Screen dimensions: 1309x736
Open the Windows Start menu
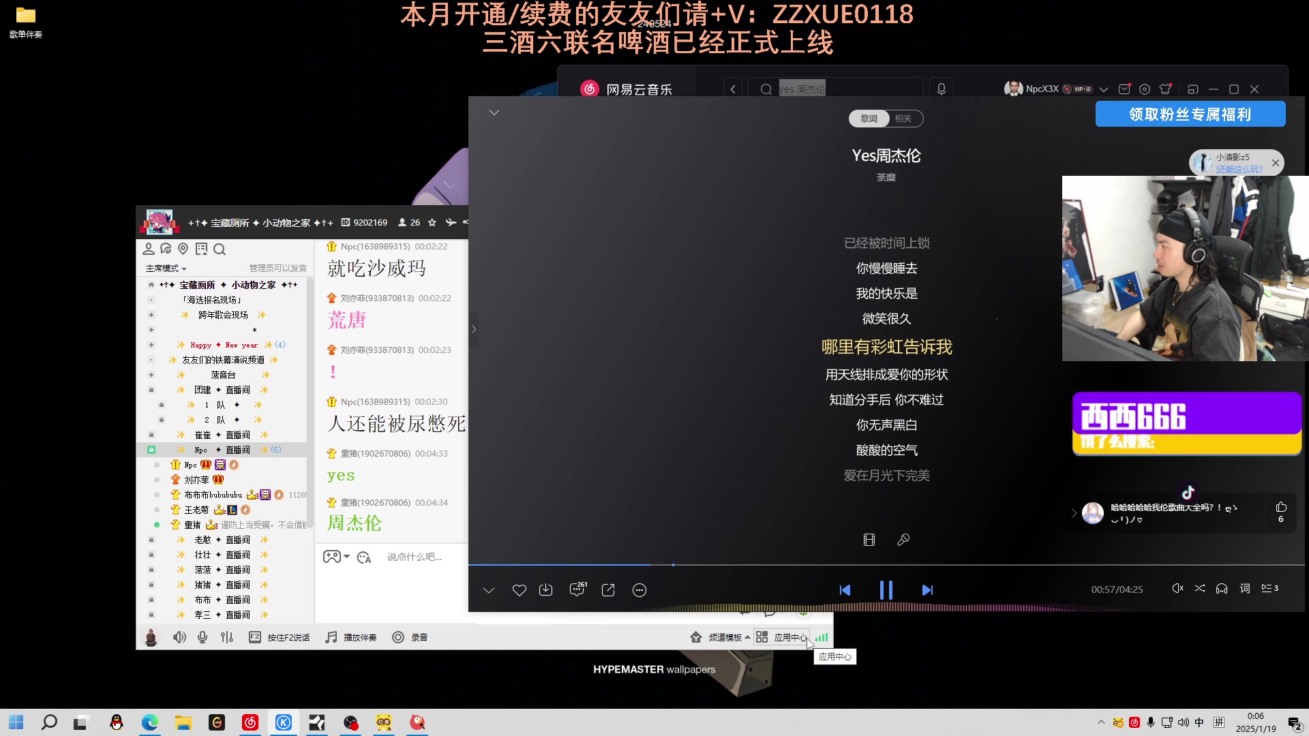coord(16,722)
